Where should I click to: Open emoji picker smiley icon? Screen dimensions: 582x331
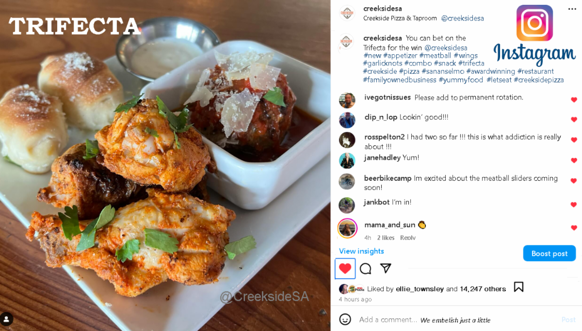[x=345, y=319]
